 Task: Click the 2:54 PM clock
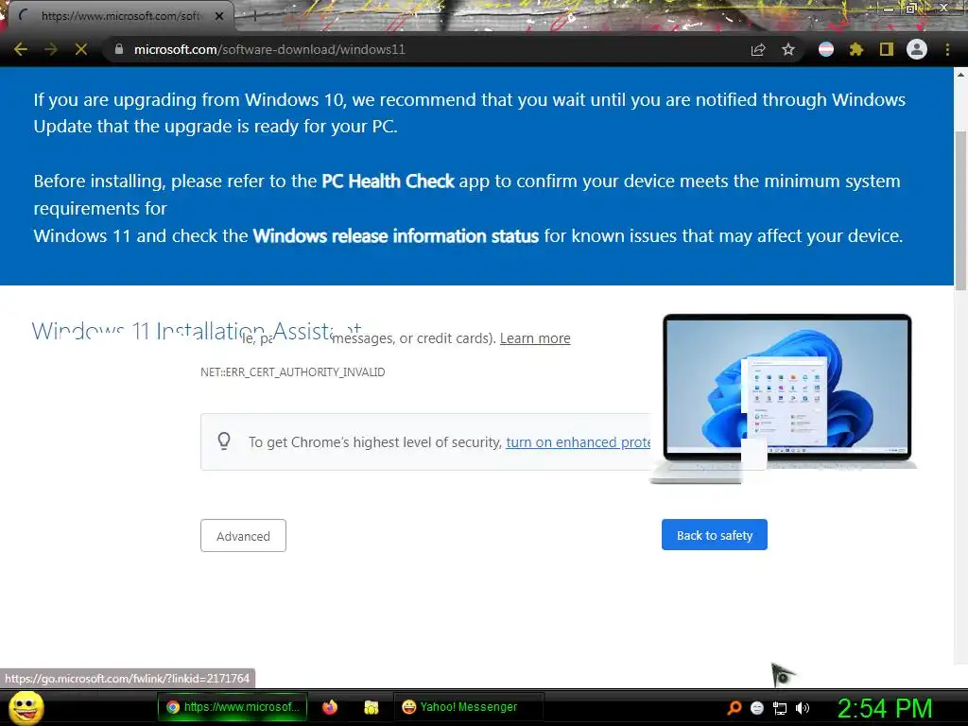click(x=885, y=708)
